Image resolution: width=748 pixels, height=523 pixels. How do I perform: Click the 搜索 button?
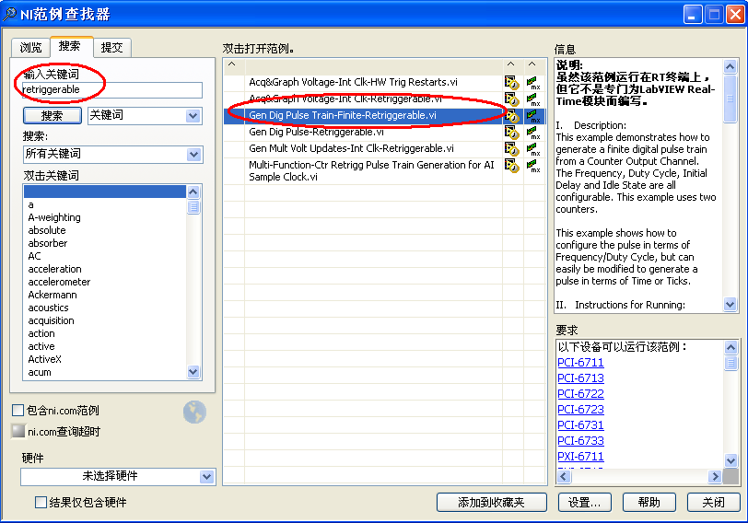(52, 116)
